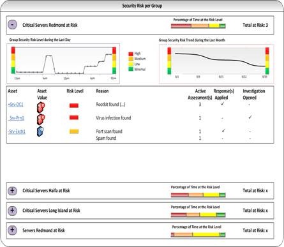Click the Last Day risk level chart
Screen dimensions: 284x247
pyautogui.click(x=63, y=64)
